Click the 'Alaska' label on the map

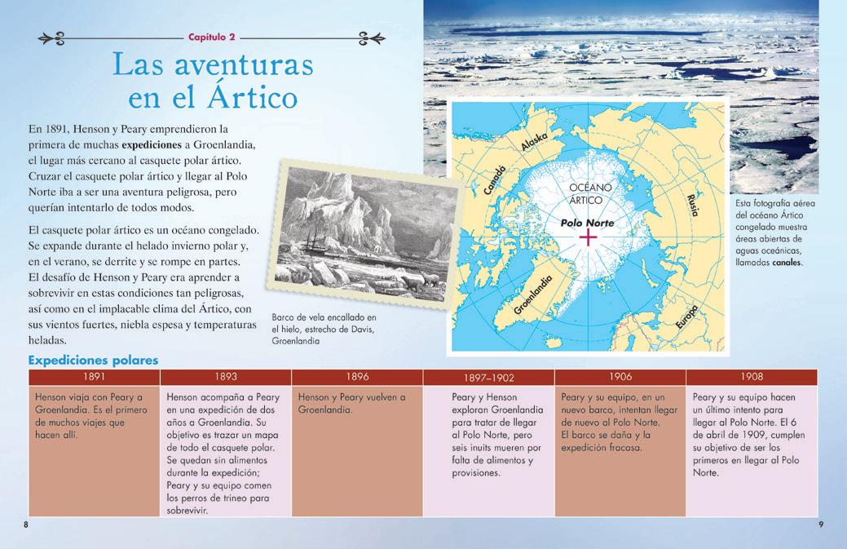click(x=534, y=142)
